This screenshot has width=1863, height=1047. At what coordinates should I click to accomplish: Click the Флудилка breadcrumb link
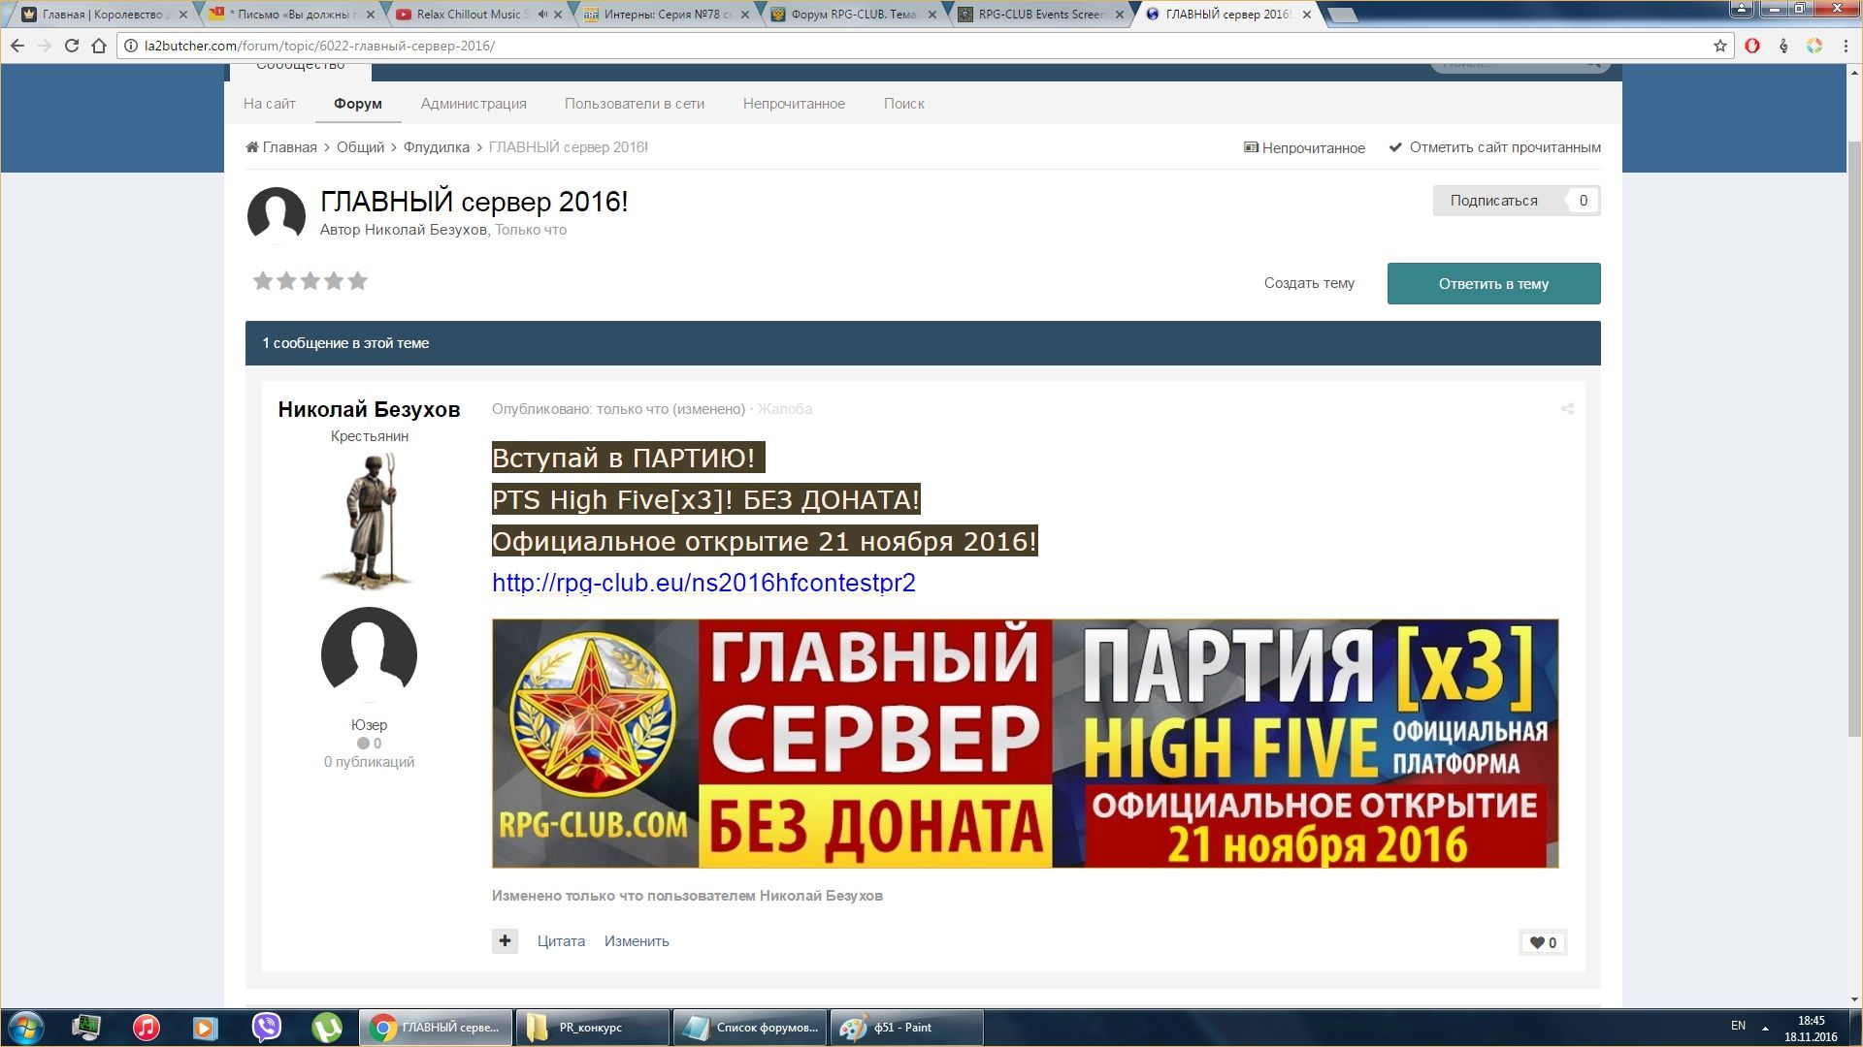pos(437,147)
